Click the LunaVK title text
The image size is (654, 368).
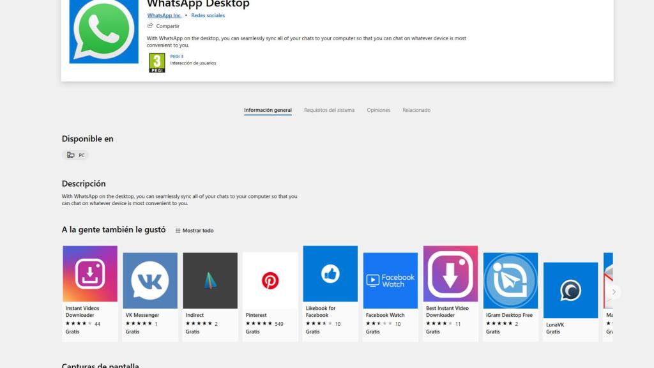coord(555,325)
